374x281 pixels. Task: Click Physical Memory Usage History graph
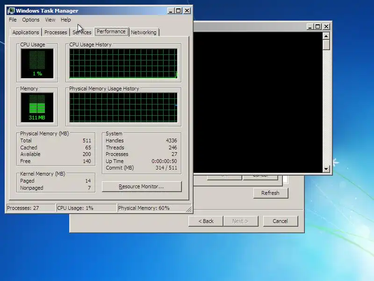point(123,108)
